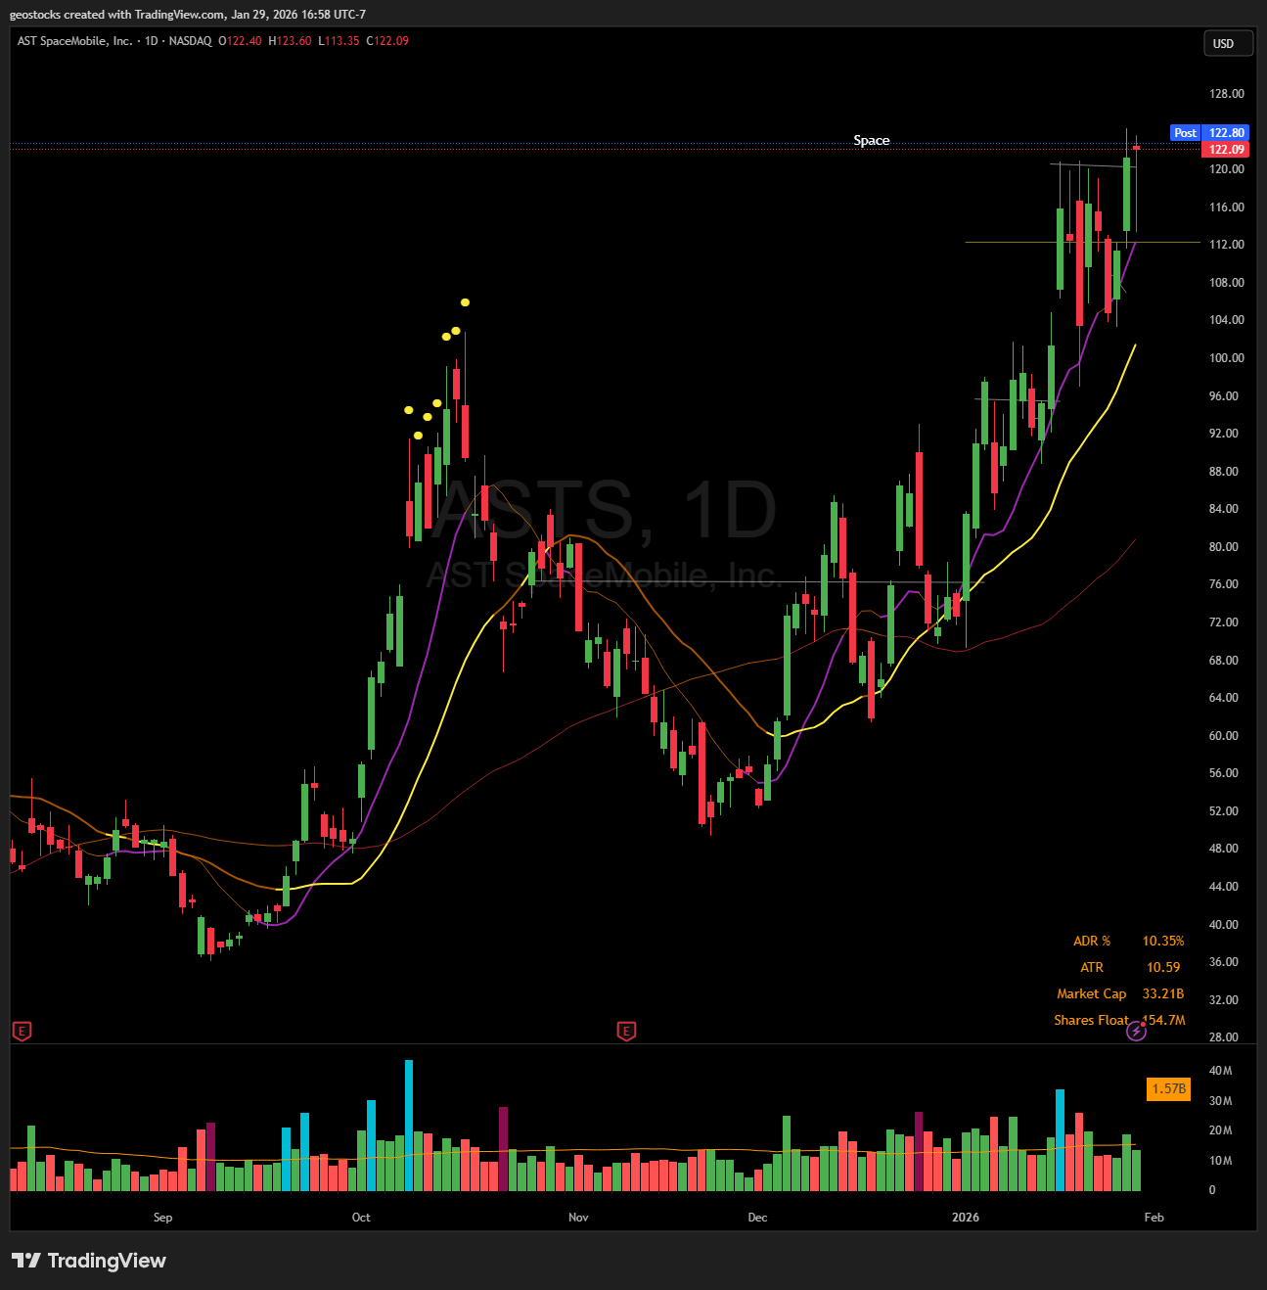Click the 'Feb' label on time axis
The height and width of the screenshot is (1290, 1267).
[1154, 1218]
